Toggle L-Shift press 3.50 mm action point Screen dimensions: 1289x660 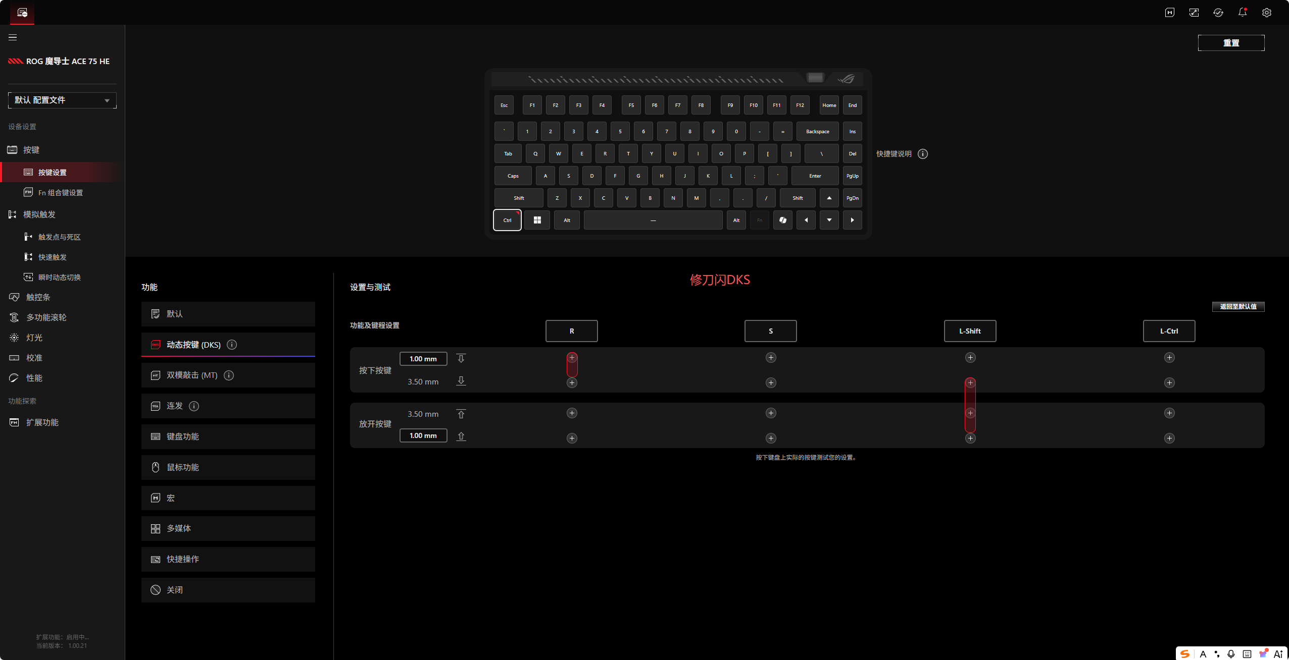[x=970, y=383]
